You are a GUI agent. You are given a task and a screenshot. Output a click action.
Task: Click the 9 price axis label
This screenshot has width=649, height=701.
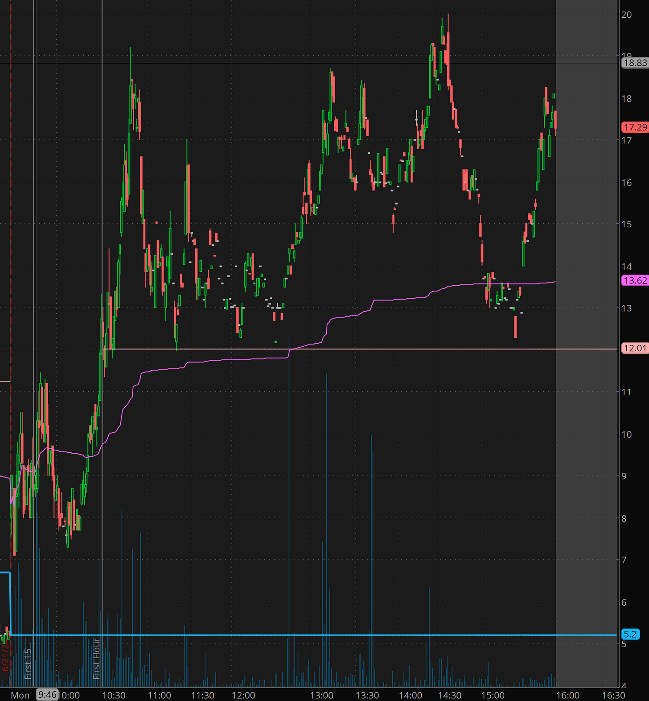point(624,476)
